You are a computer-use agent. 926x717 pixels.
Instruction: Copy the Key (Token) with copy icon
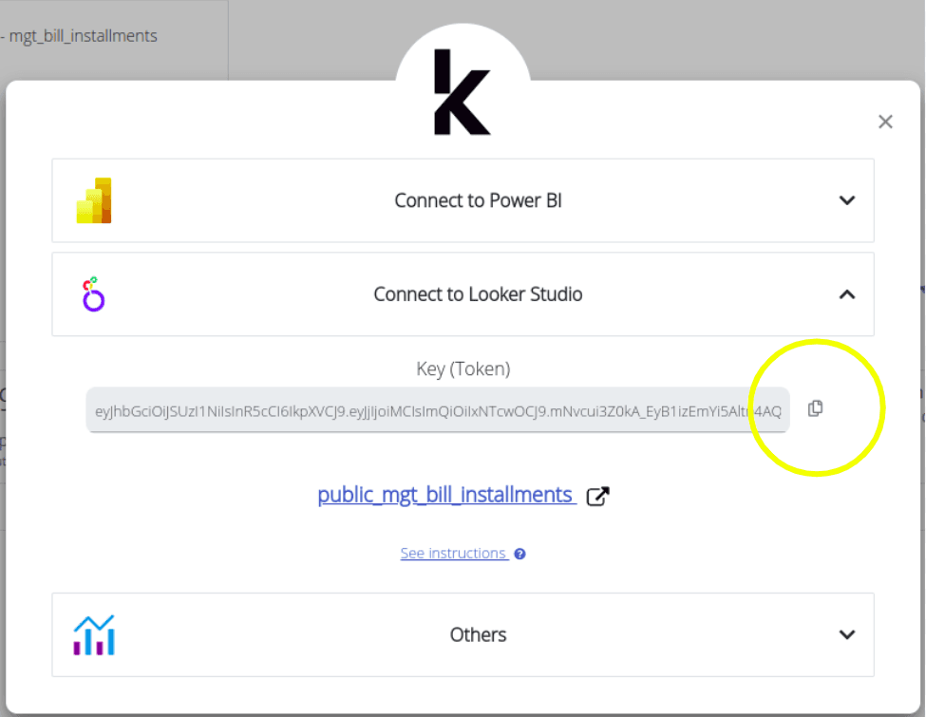[815, 408]
